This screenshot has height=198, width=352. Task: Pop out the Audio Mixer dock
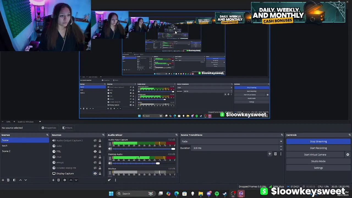click(177, 135)
